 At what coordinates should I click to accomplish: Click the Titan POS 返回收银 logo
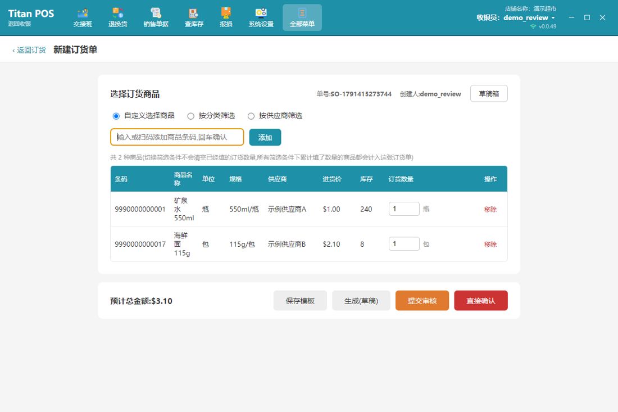[x=31, y=18]
